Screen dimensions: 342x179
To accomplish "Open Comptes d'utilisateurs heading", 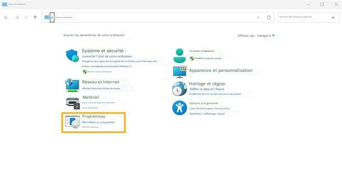I will click(202, 51).
